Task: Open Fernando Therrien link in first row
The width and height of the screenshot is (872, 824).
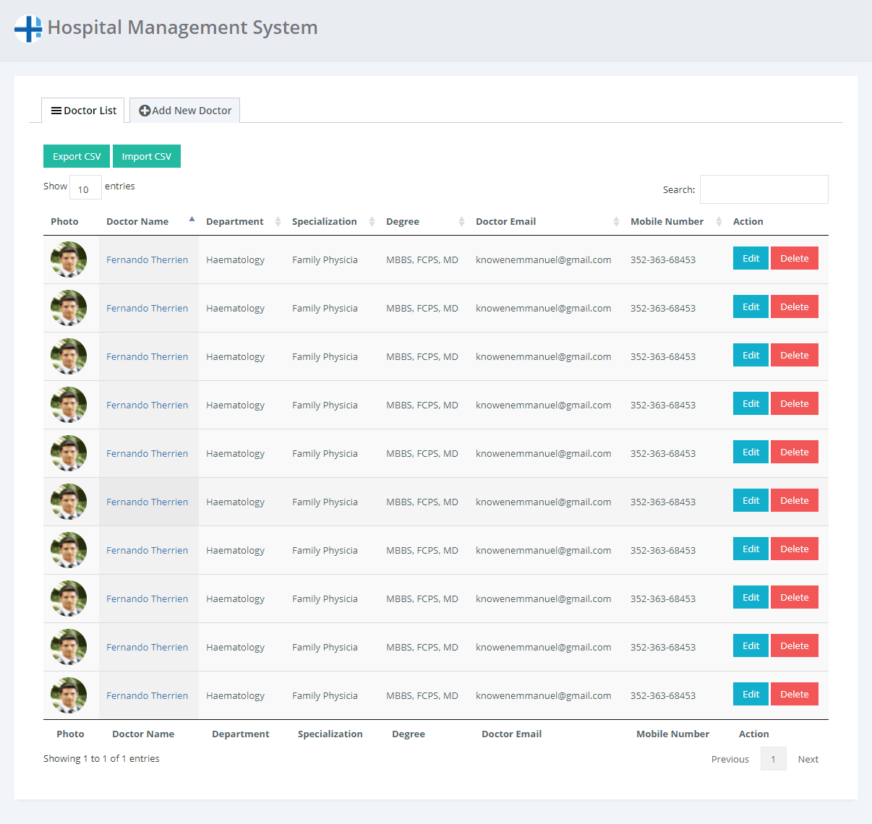Action: coord(147,260)
